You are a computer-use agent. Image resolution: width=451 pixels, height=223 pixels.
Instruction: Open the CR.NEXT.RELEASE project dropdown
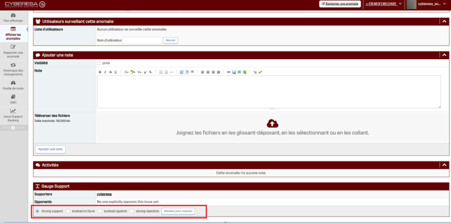(x=383, y=4)
